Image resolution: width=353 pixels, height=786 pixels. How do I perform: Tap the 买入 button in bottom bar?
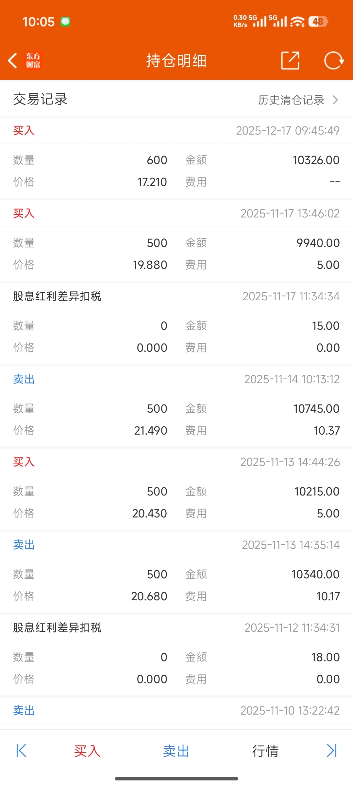click(87, 751)
